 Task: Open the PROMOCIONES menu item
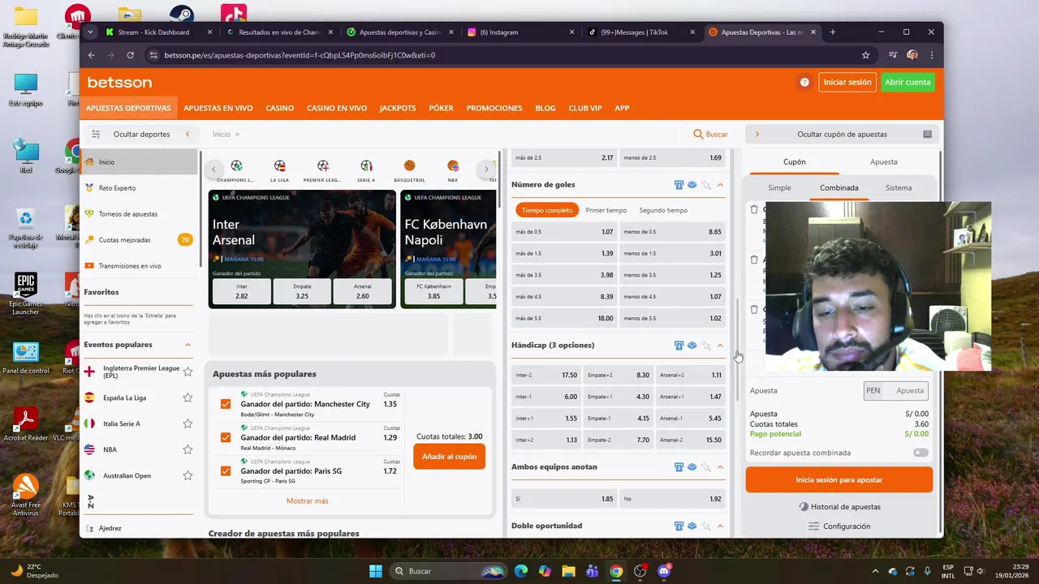pyautogui.click(x=494, y=108)
